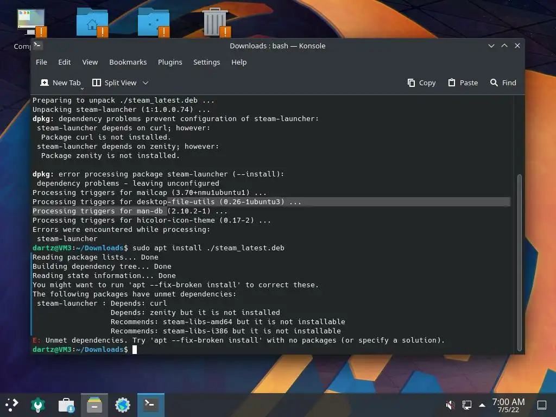This screenshot has height=417, width=556.
Task: Click the Copy toolbar button
Action: point(421,83)
